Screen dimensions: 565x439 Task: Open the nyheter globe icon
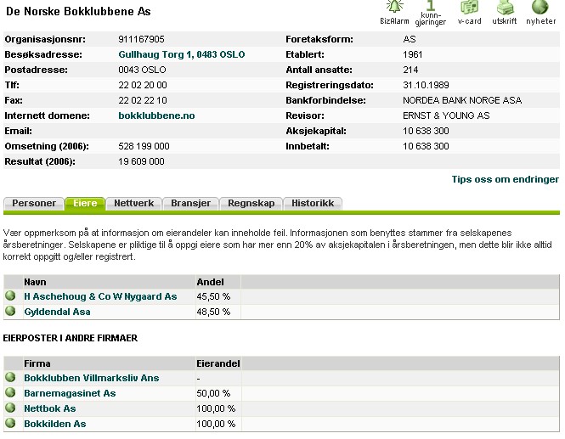[x=540, y=7]
